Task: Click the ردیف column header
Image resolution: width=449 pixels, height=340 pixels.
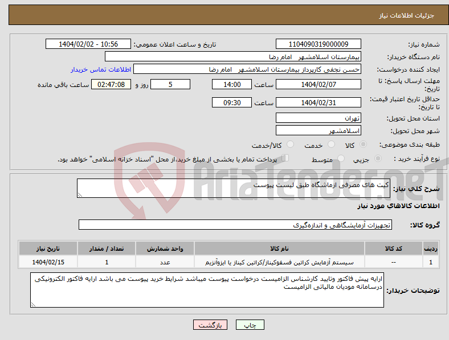Action: pos(431,248)
